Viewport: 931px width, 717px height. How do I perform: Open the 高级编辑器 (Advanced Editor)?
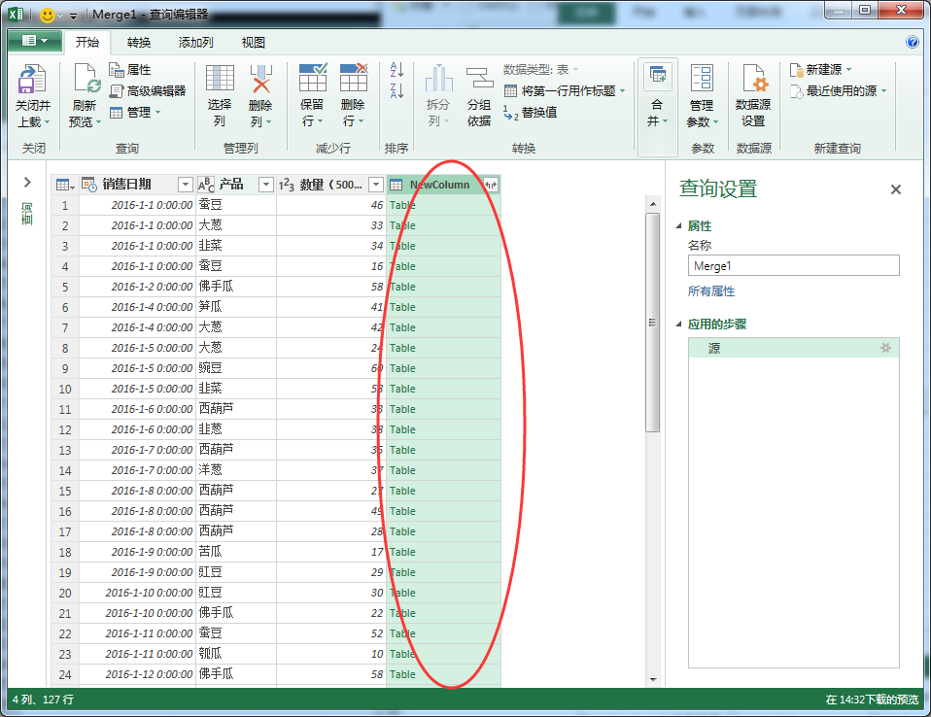click(x=148, y=90)
